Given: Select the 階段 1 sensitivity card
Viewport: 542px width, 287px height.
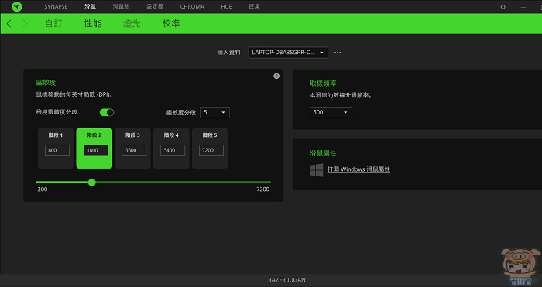Looking at the screenshot, I should pos(56,149).
